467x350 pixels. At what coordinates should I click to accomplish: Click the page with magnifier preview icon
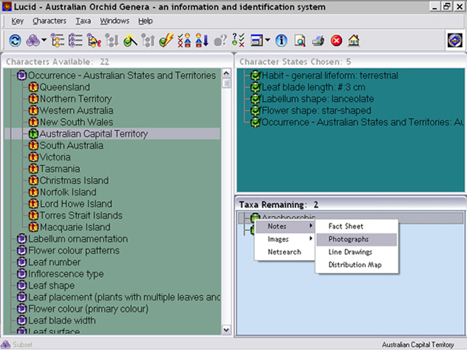pos(299,41)
